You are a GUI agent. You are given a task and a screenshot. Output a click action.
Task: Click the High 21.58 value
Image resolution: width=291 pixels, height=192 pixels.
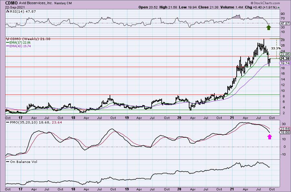[168, 7]
